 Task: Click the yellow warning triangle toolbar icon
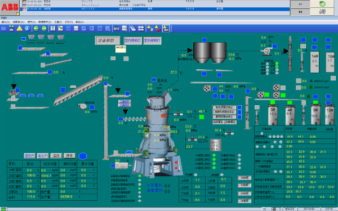click(x=19, y=29)
